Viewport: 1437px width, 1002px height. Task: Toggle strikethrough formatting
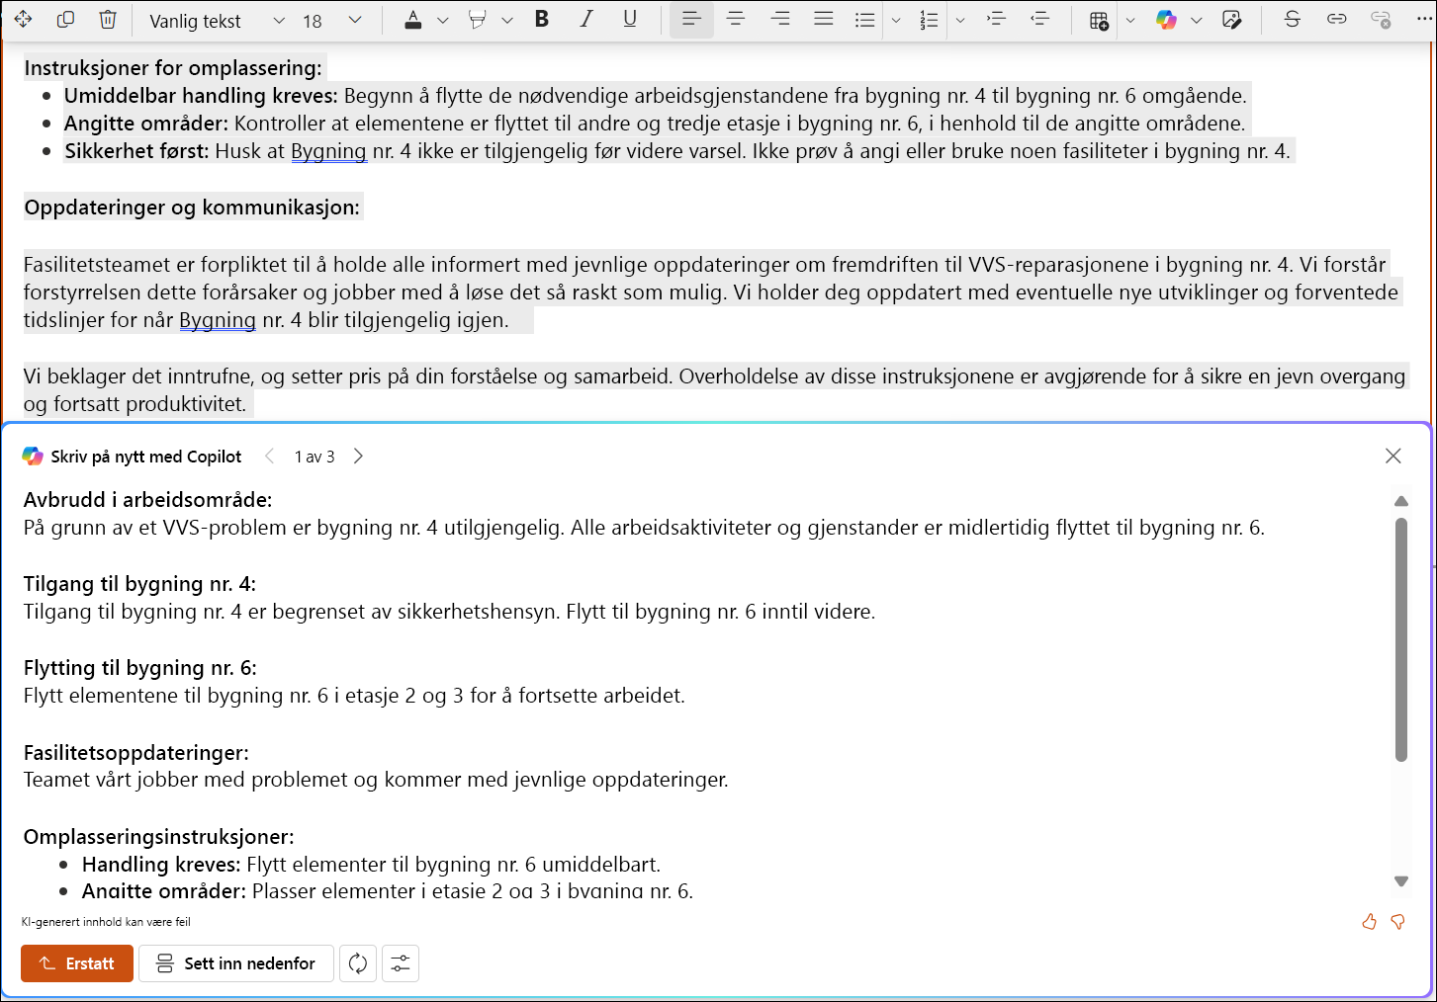[x=1292, y=20]
